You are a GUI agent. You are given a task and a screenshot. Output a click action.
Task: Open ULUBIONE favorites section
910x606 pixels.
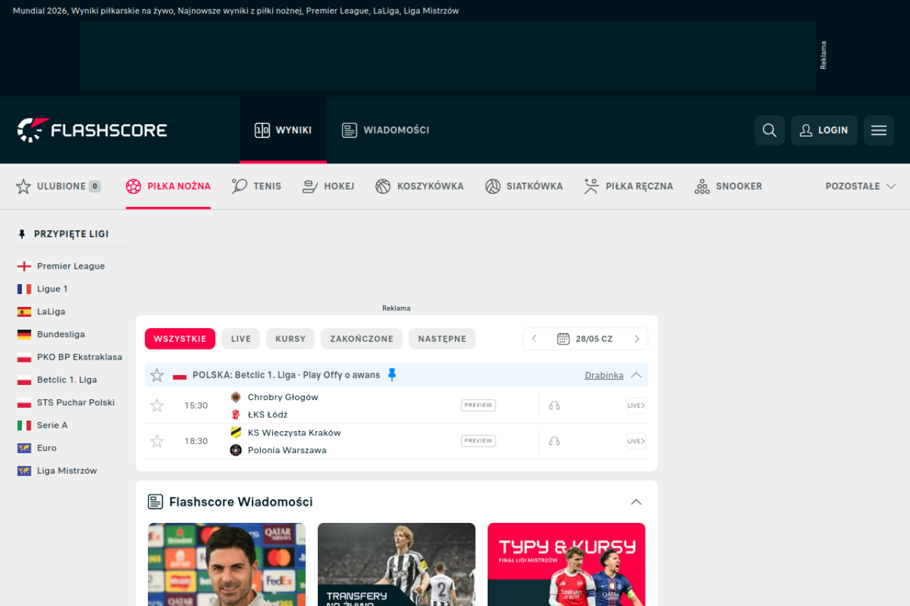coord(58,186)
